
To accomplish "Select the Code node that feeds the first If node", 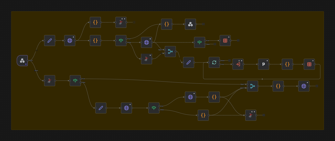I will tap(95, 41).
